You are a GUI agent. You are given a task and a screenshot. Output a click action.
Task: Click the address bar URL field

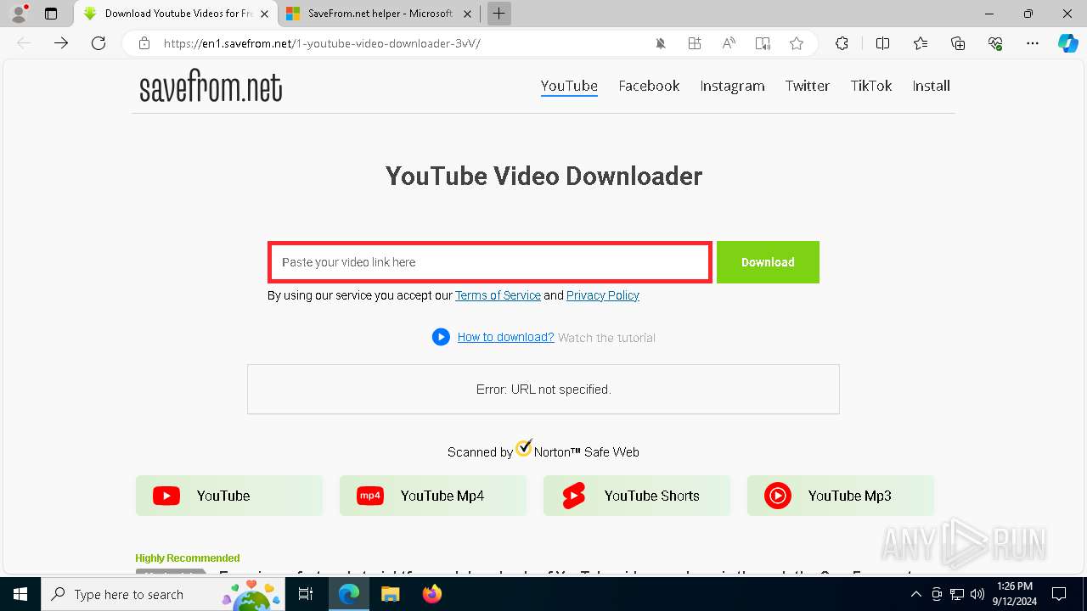tap(399, 43)
